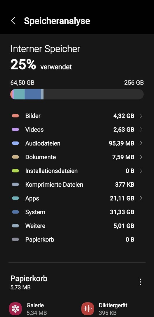This screenshot has width=154, height=317.
Task: Expand the Dokumente category chevron
Action: (141, 157)
